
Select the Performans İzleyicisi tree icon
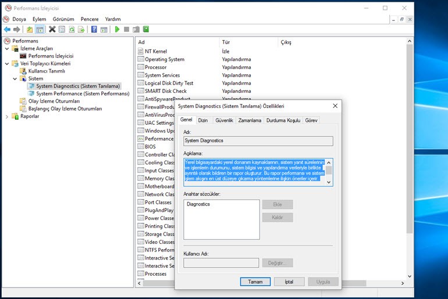(23, 56)
